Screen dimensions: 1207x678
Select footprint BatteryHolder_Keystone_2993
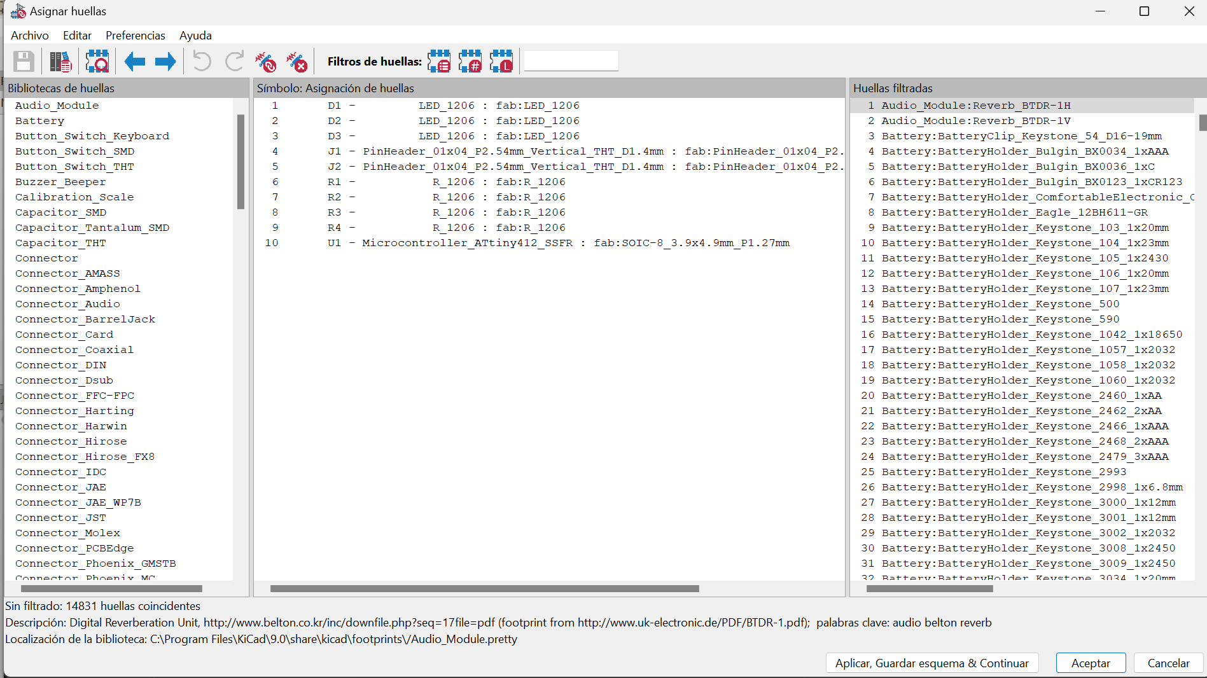click(1022, 472)
